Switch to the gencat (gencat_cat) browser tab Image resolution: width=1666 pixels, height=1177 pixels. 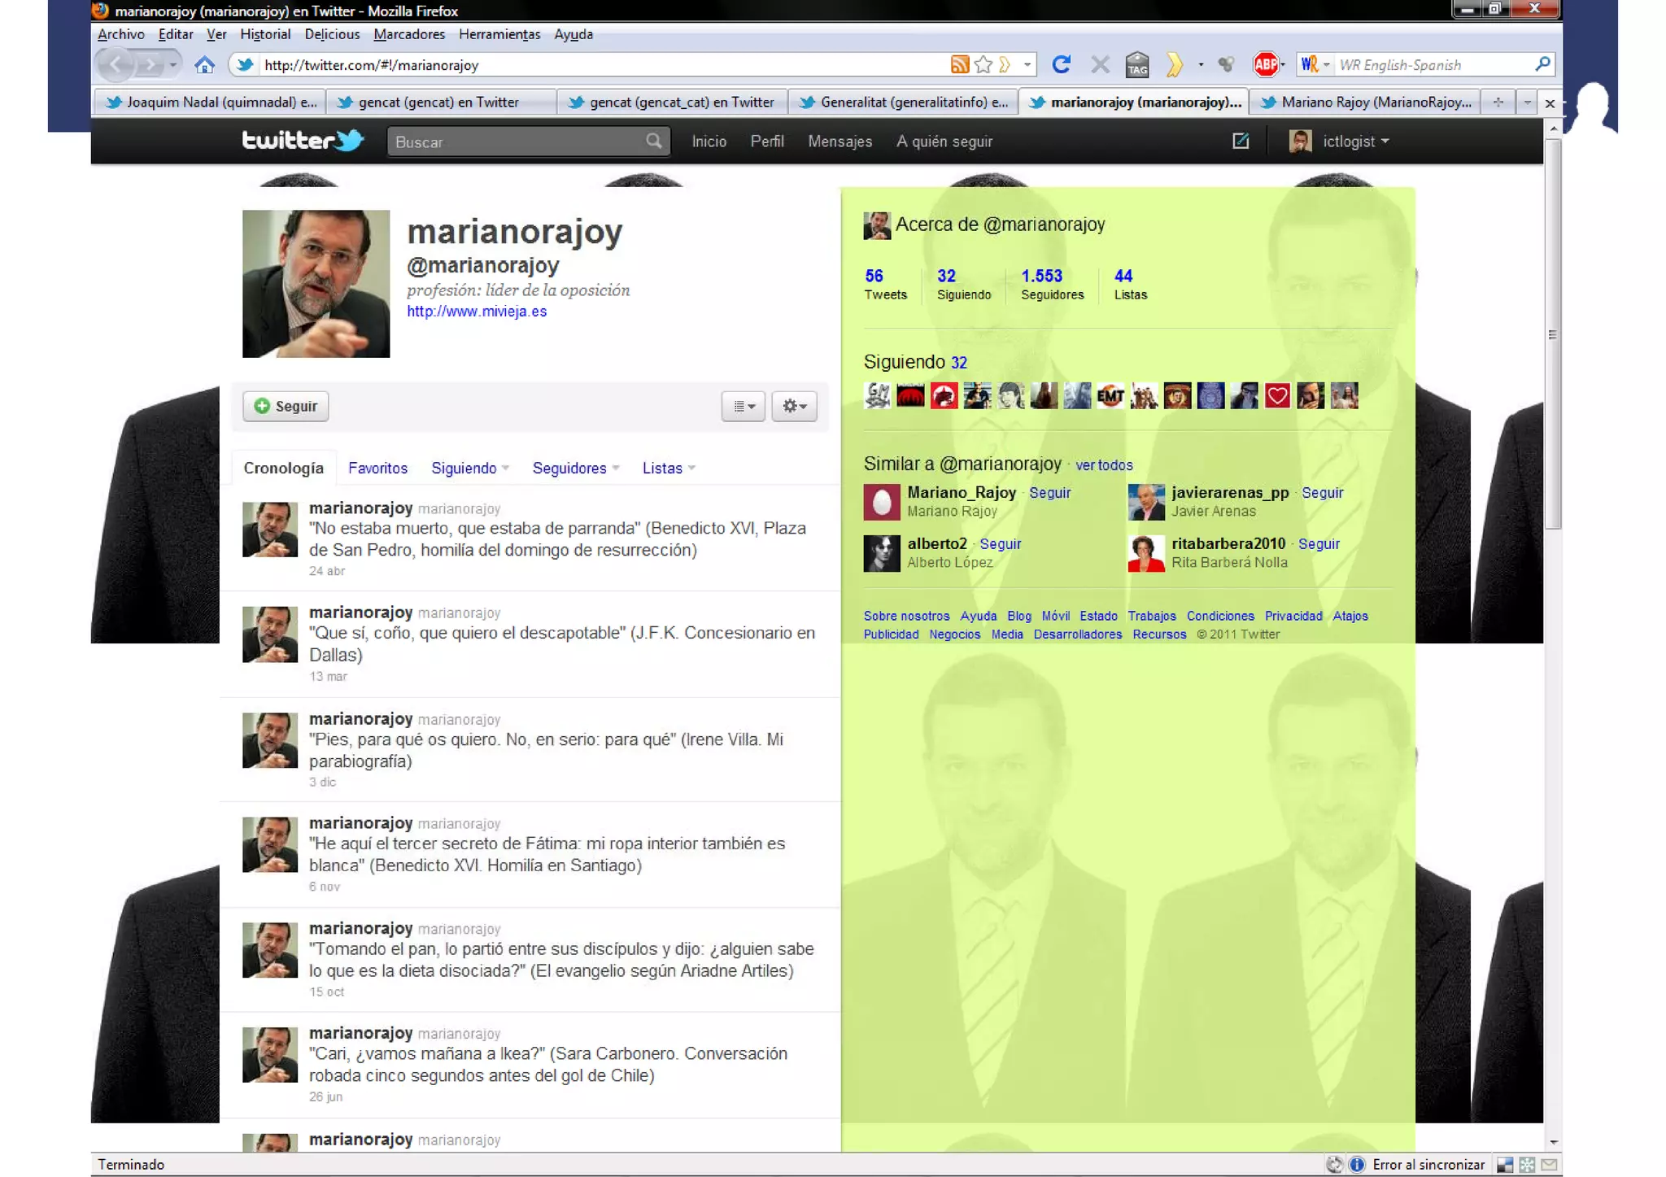pyautogui.click(x=672, y=102)
